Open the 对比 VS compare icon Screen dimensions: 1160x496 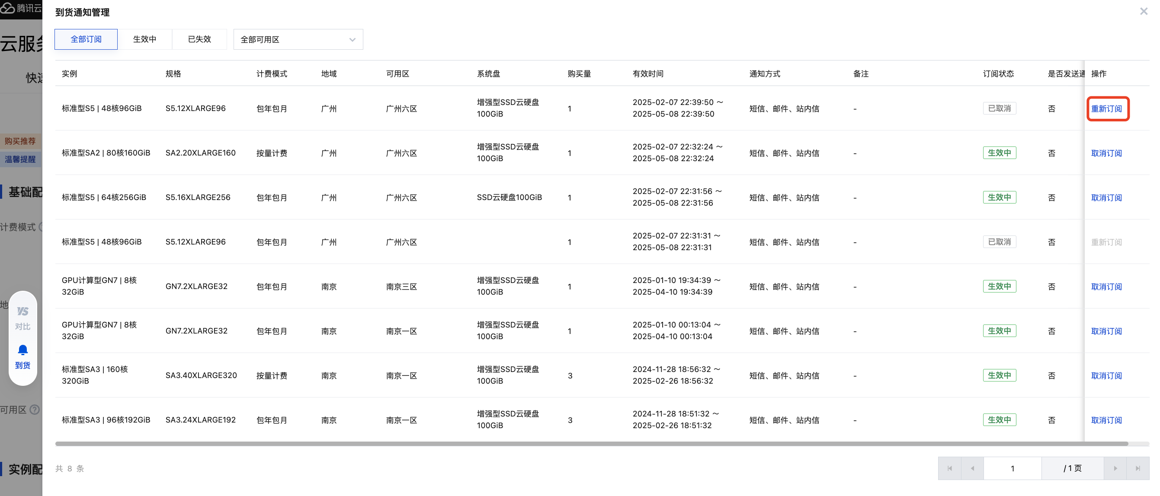click(x=22, y=311)
